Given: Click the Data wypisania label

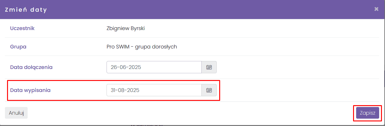Looking at the screenshot, I should (x=30, y=90).
